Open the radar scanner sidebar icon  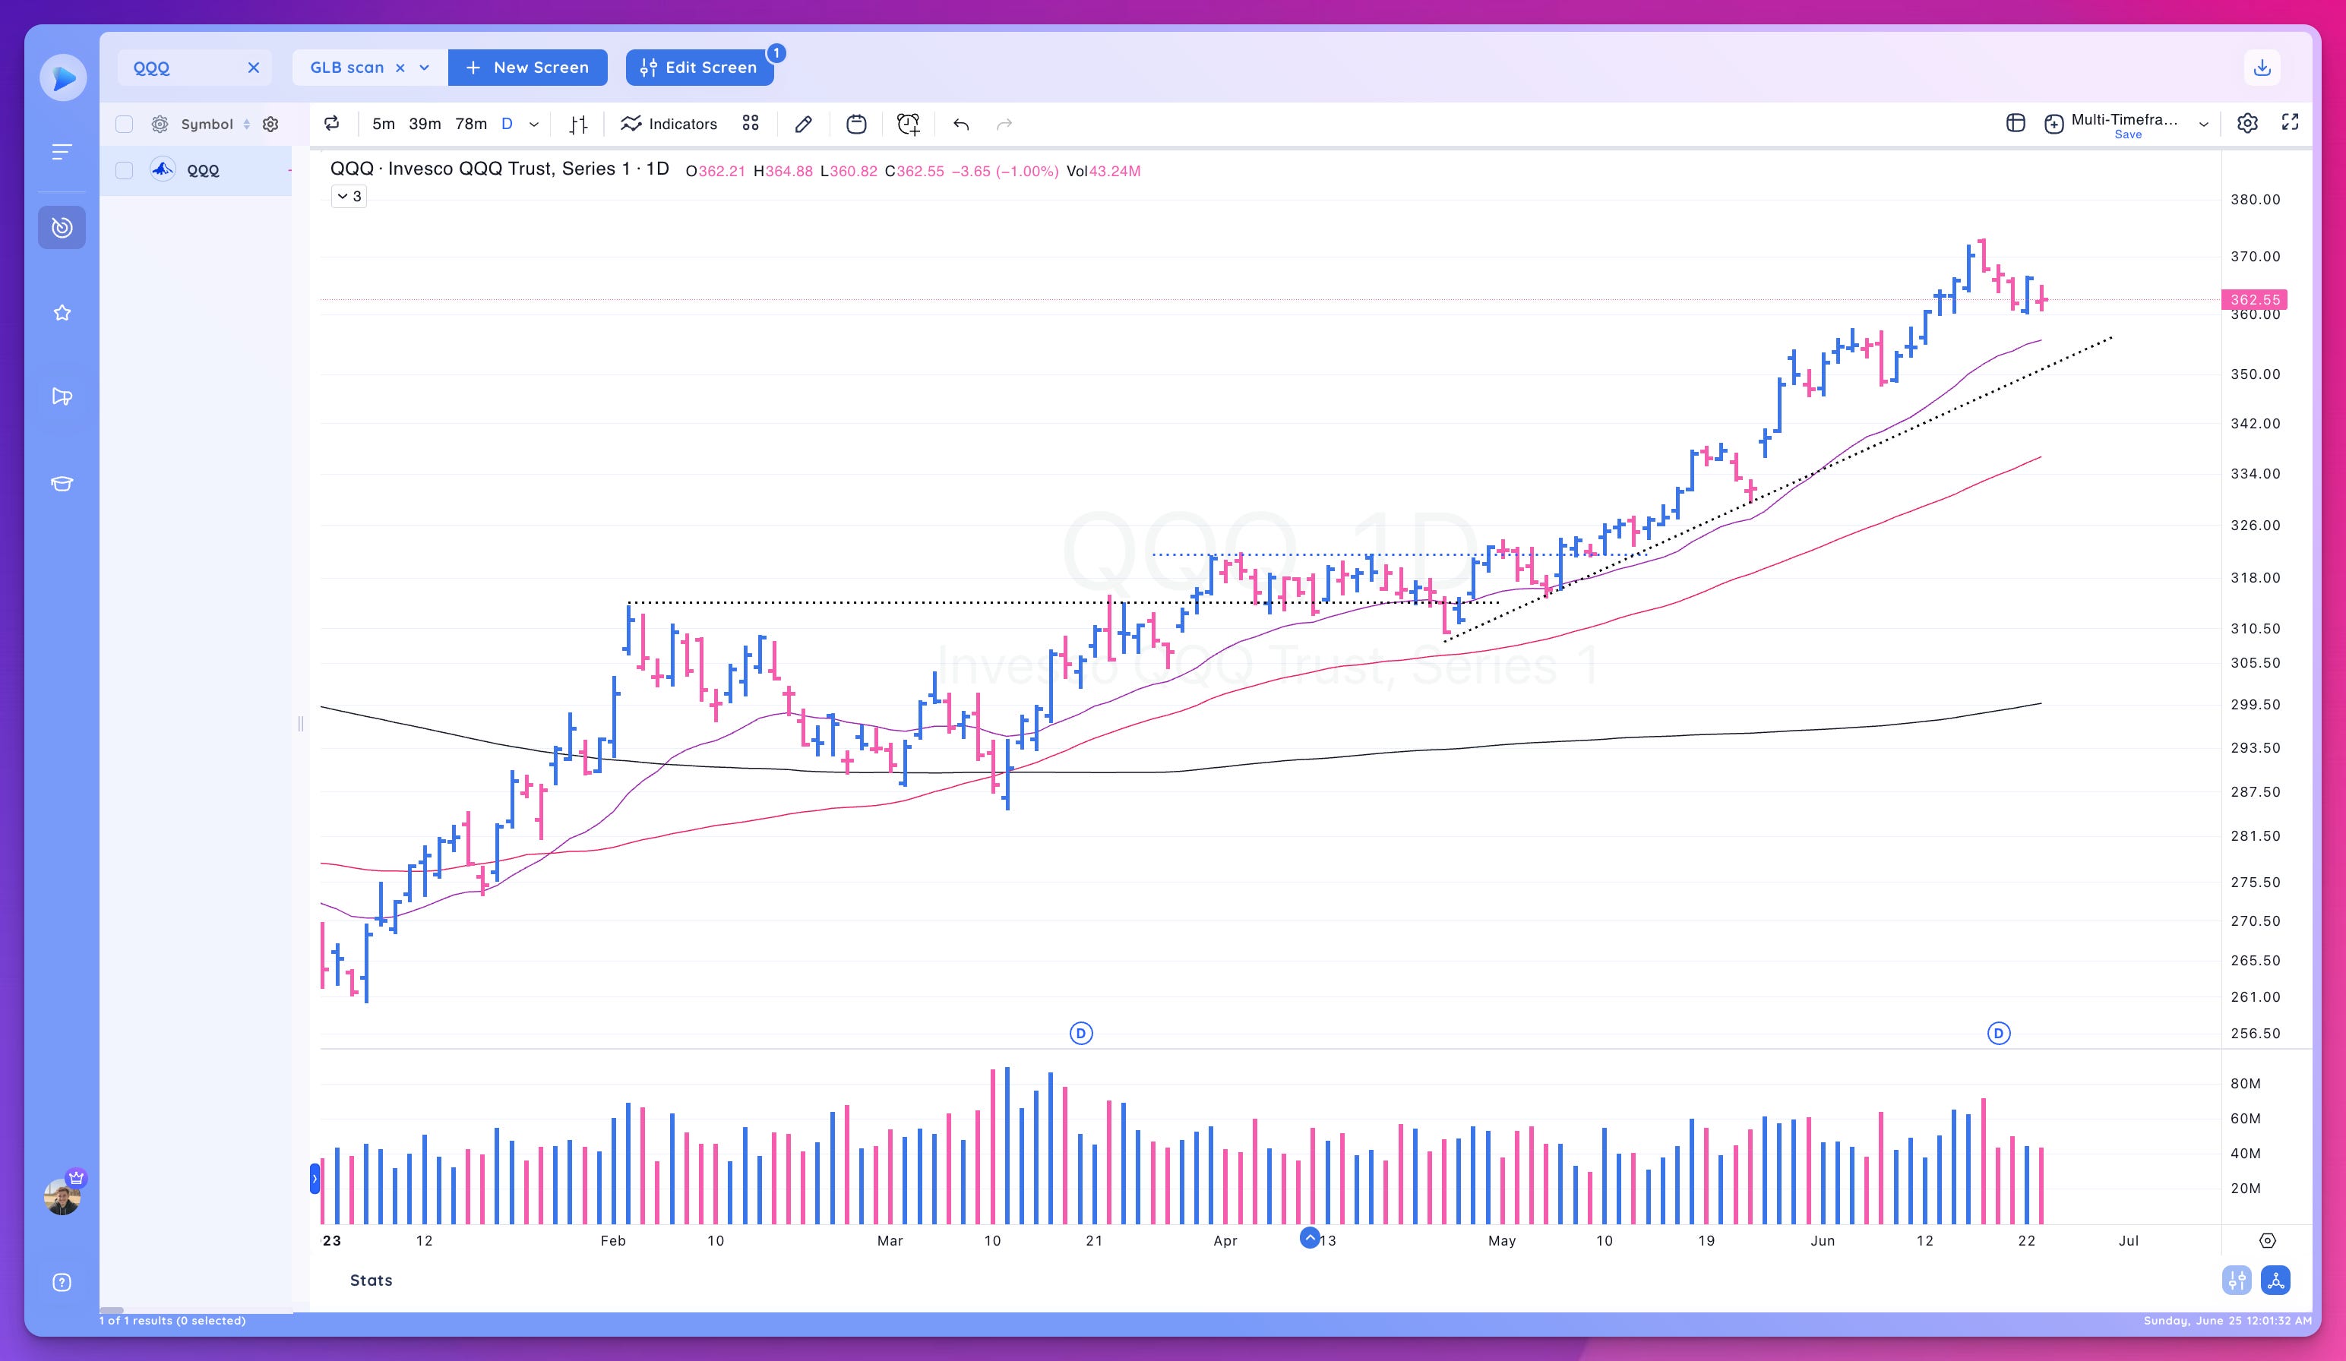(x=62, y=227)
